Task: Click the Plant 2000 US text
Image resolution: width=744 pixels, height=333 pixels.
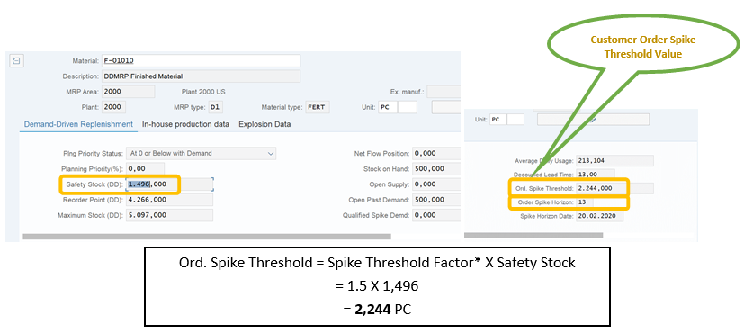Action: tap(203, 92)
